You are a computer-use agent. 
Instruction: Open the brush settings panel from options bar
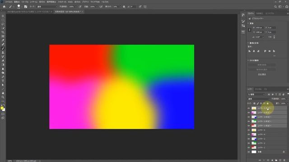(x=26, y=7)
